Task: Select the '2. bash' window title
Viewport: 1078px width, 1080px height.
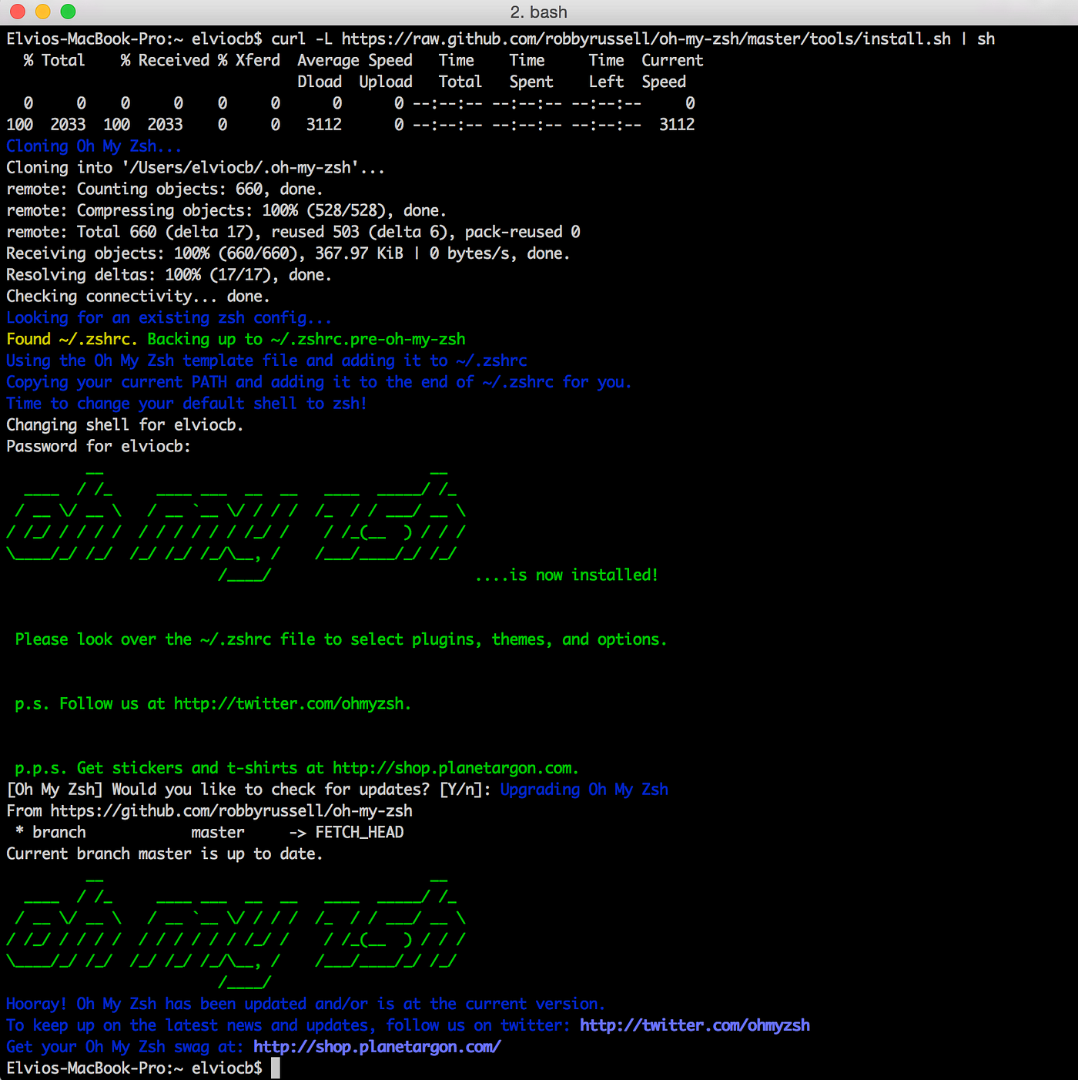Action: click(539, 12)
